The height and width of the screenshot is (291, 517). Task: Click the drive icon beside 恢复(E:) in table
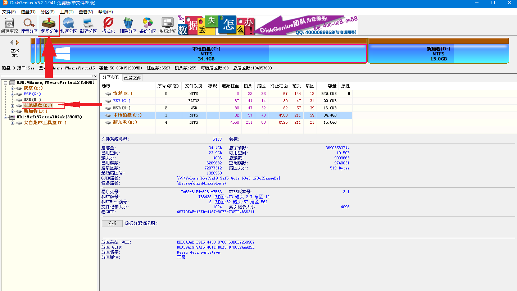click(108, 94)
